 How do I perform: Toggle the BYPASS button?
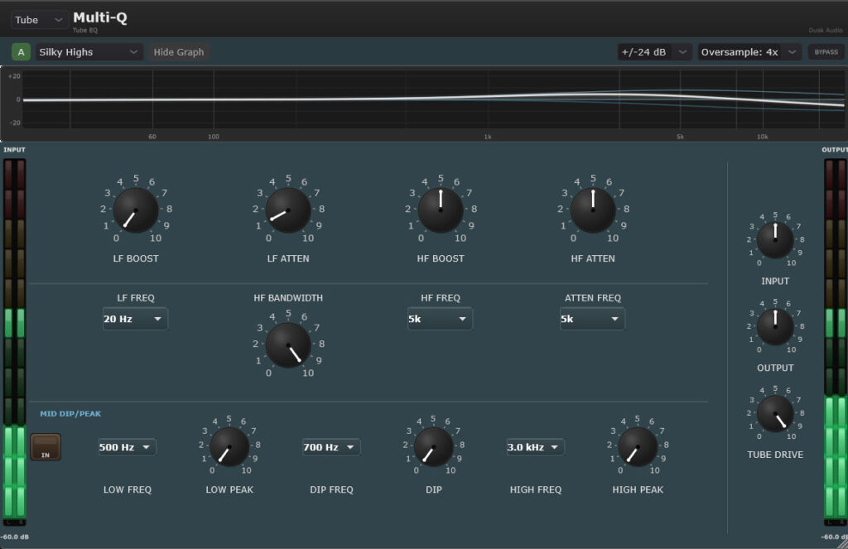point(826,52)
